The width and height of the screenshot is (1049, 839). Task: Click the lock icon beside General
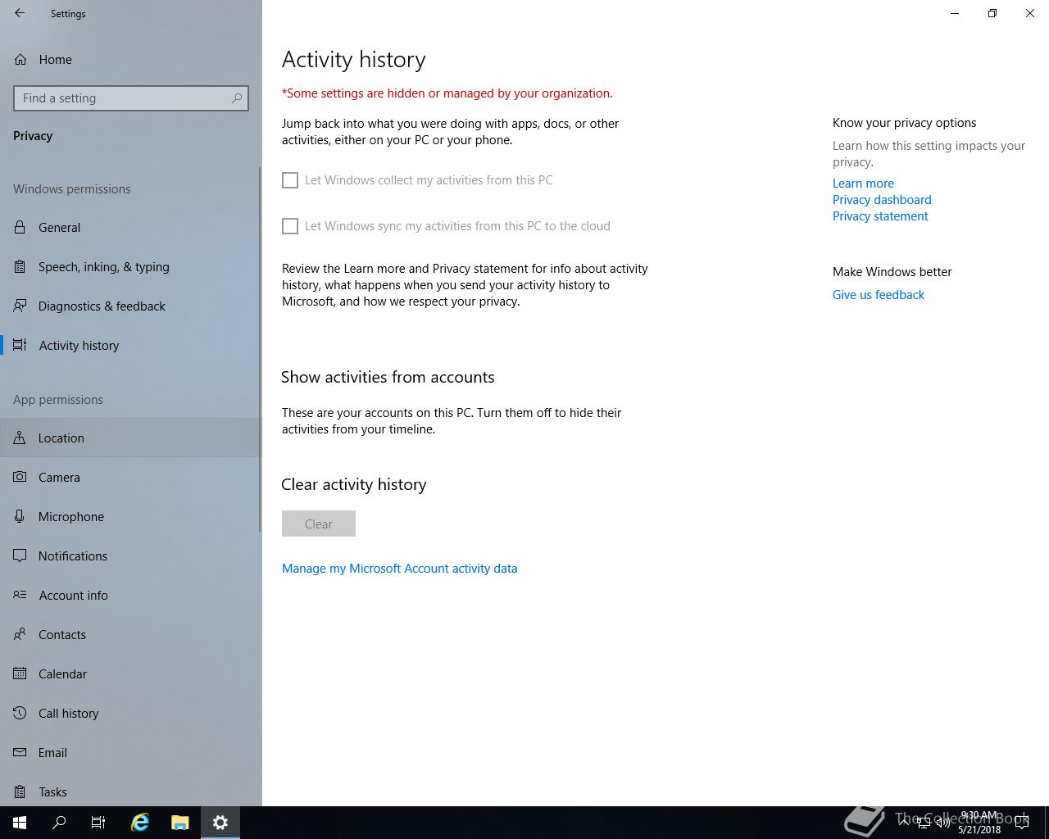(x=20, y=227)
